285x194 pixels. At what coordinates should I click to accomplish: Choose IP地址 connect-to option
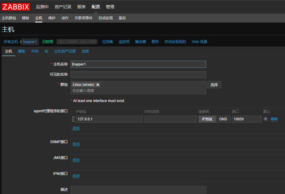pos(207,119)
